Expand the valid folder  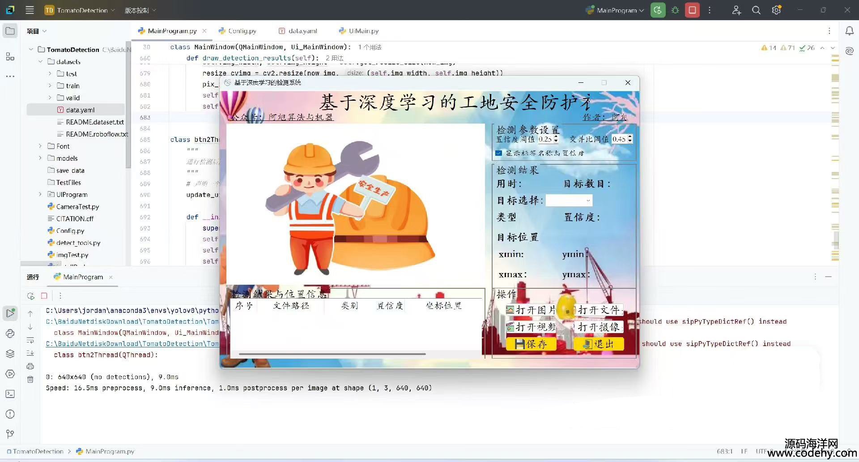[x=50, y=98]
